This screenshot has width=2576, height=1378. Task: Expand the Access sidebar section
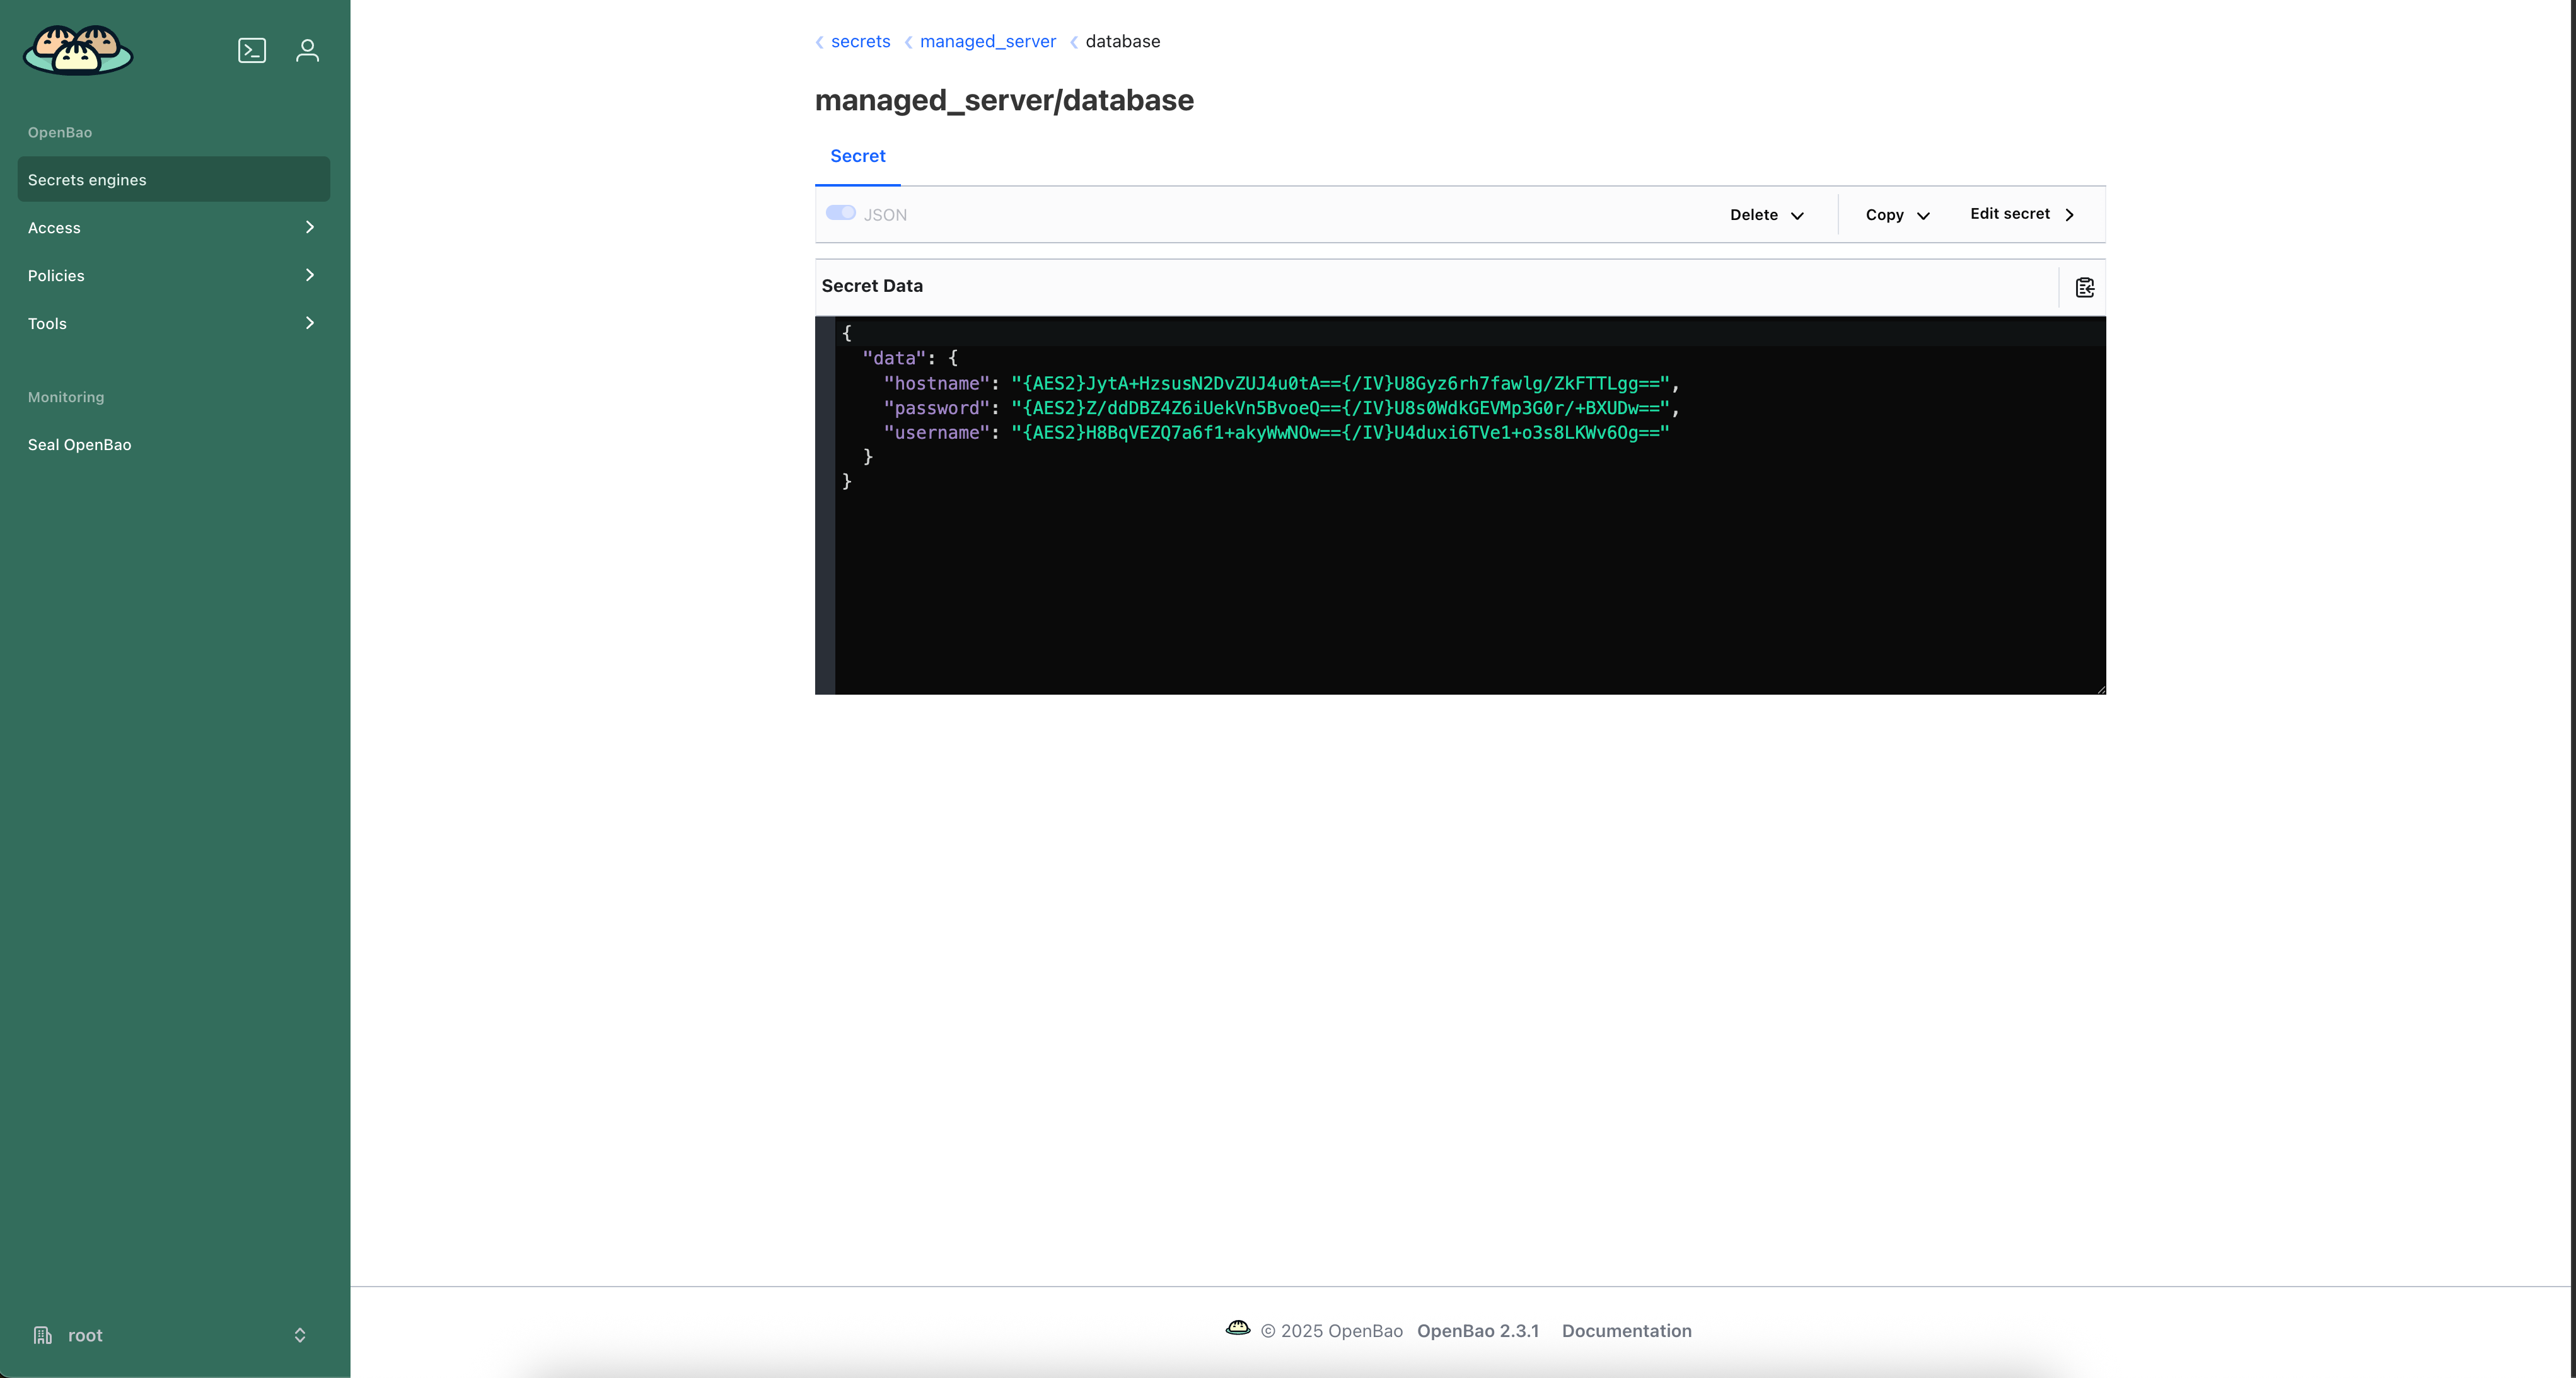tap(172, 228)
